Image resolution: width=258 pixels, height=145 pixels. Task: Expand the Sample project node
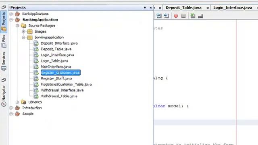pos(11,114)
